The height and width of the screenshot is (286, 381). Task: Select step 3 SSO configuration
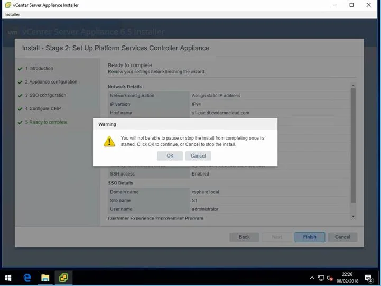tap(45, 95)
